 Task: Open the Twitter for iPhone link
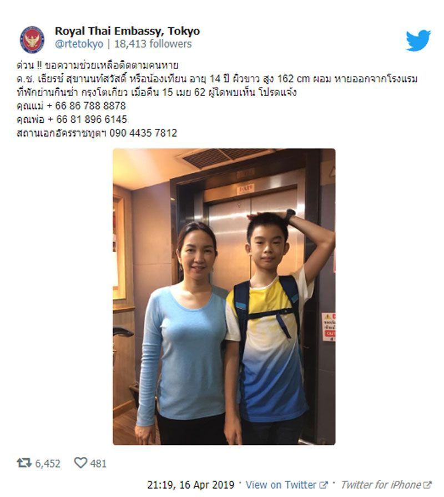(381, 485)
